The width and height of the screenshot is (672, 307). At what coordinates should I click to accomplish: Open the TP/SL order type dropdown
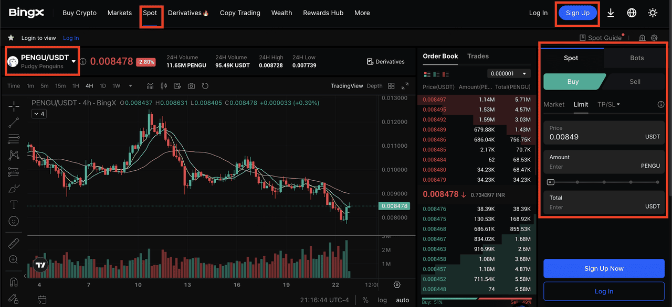[x=608, y=104]
